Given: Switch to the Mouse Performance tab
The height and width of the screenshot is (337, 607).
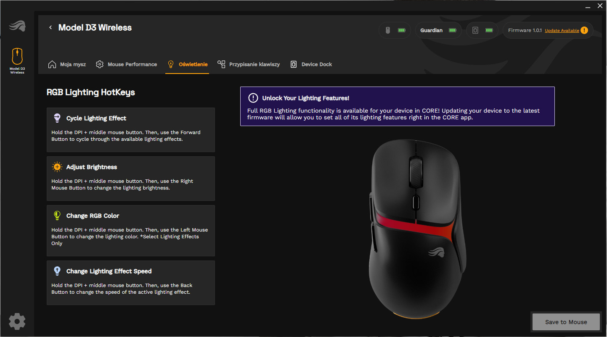Looking at the screenshot, I should tap(127, 64).
